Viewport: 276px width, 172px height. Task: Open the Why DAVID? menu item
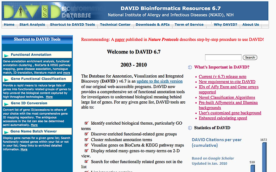225,24
